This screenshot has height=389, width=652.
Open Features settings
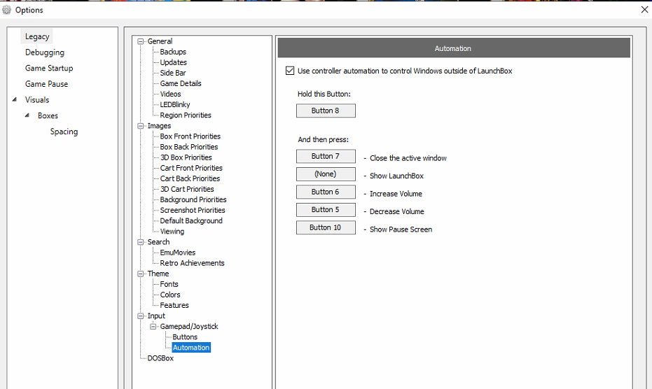point(174,306)
